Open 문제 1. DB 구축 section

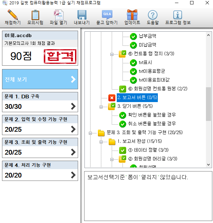[40, 102]
